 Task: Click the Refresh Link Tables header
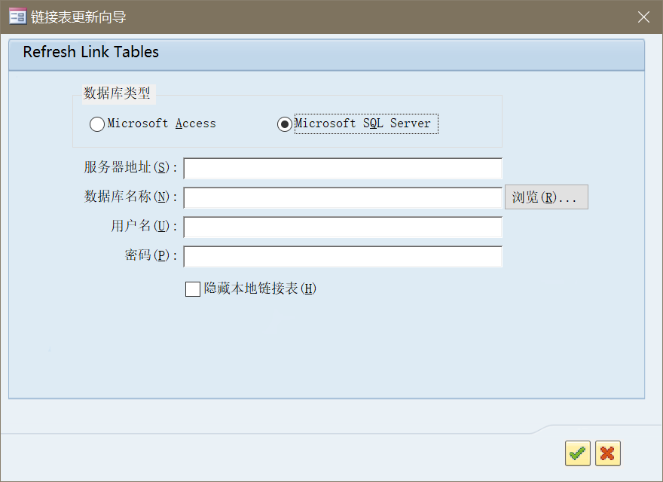pos(91,52)
